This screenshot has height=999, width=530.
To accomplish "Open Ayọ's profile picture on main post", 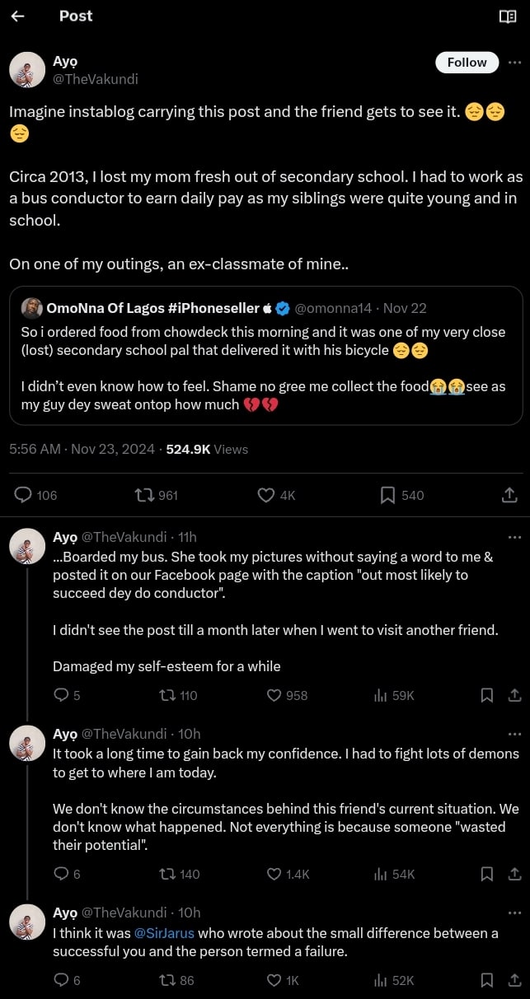I will point(27,70).
